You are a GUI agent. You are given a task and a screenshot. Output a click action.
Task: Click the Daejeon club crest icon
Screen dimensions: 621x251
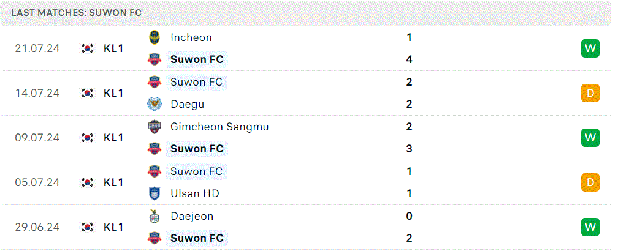pos(154,216)
